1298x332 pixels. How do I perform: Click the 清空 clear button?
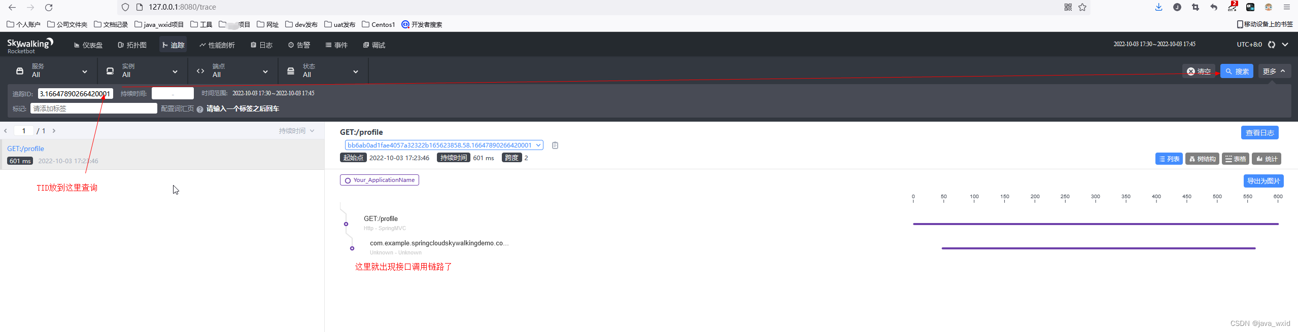tap(1200, 71)
